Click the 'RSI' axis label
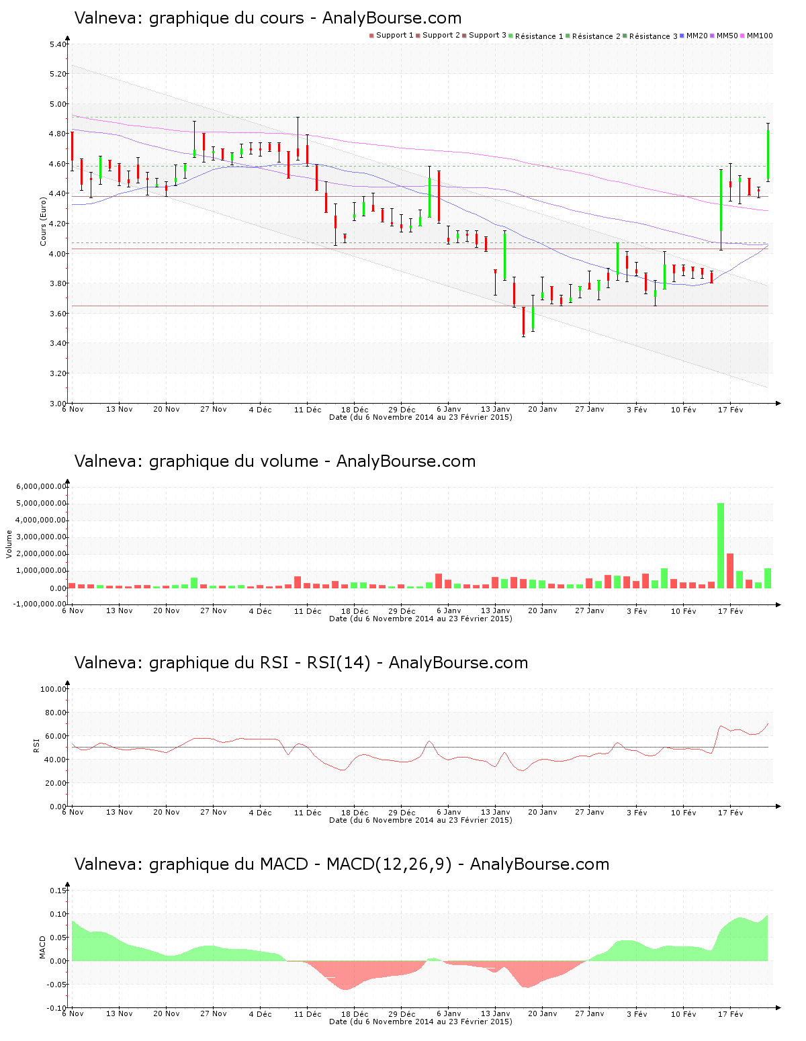The image size is (806, 1041). [x=36, y=745]
